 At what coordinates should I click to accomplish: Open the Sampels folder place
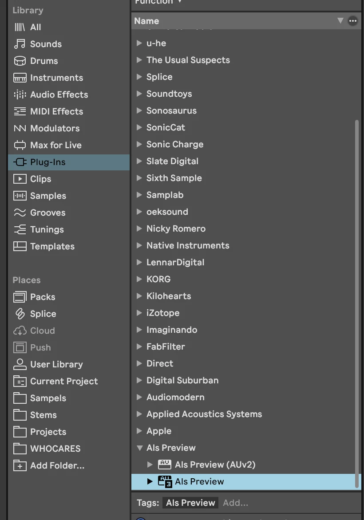[48, 398]
